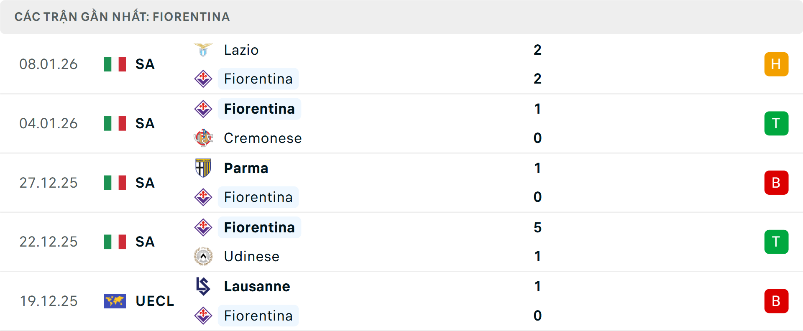Select the Fiorentina crest beside Cremonese match

[x=204, y=109]
